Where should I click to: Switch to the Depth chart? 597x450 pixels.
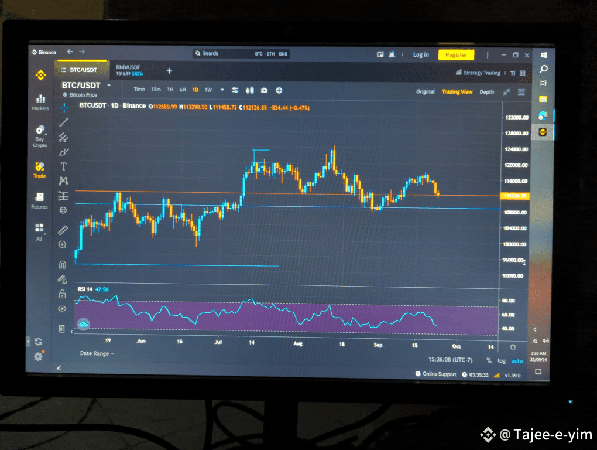(x=486, y=92)
